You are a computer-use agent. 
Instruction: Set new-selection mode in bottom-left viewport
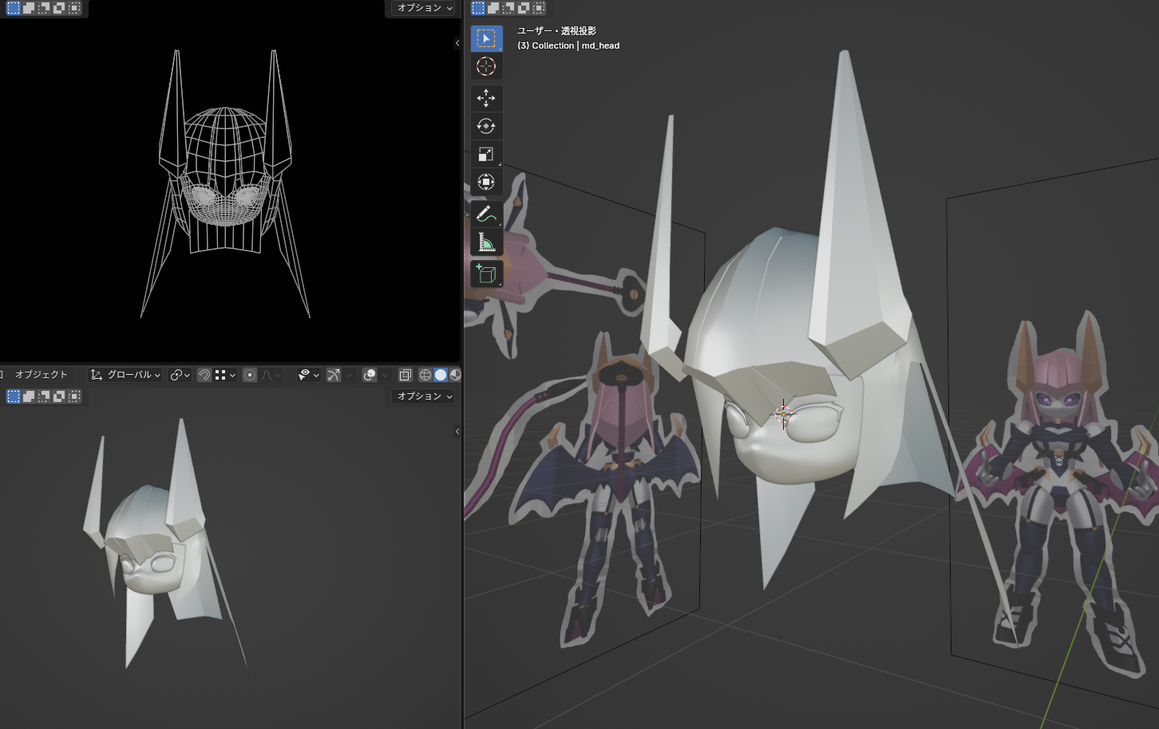[14, 396]
